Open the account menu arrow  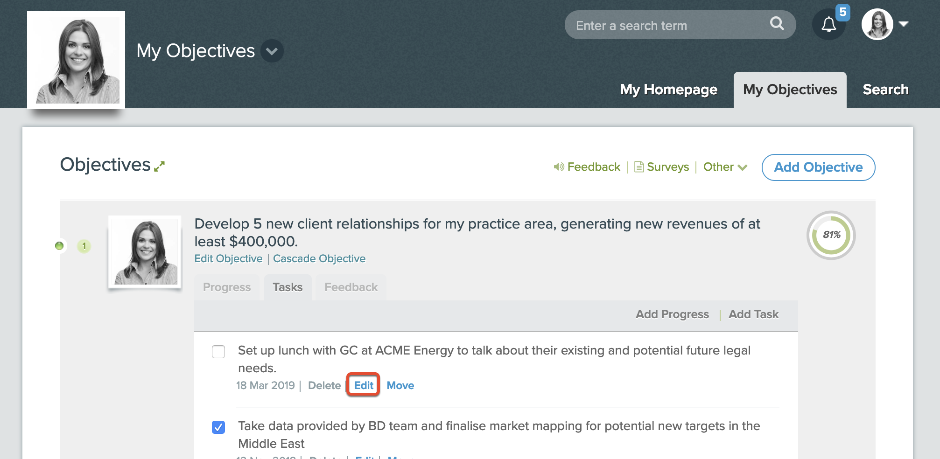coord(904,24)
